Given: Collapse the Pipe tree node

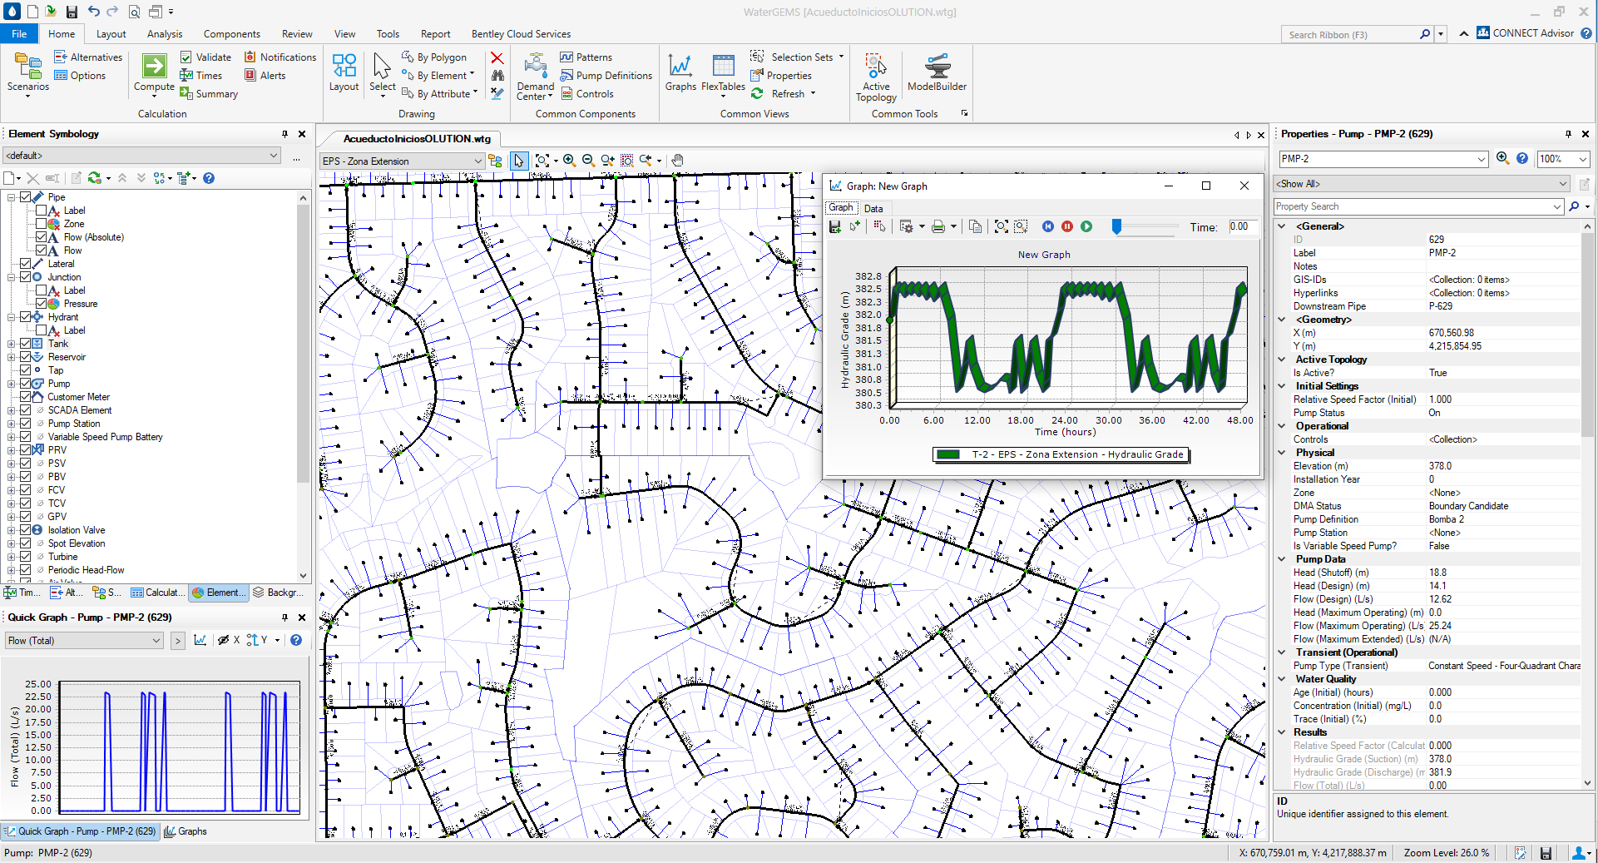Looking at the screenshot, I should coord(12,197).
